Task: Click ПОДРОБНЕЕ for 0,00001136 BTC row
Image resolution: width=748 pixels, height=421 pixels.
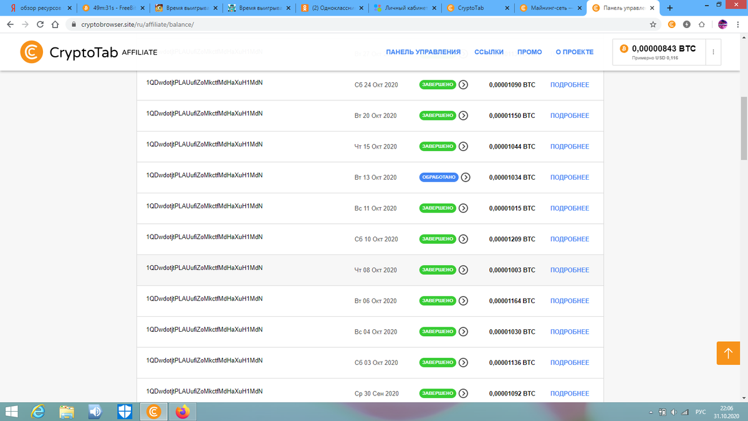Action: [x=570, y=362]
